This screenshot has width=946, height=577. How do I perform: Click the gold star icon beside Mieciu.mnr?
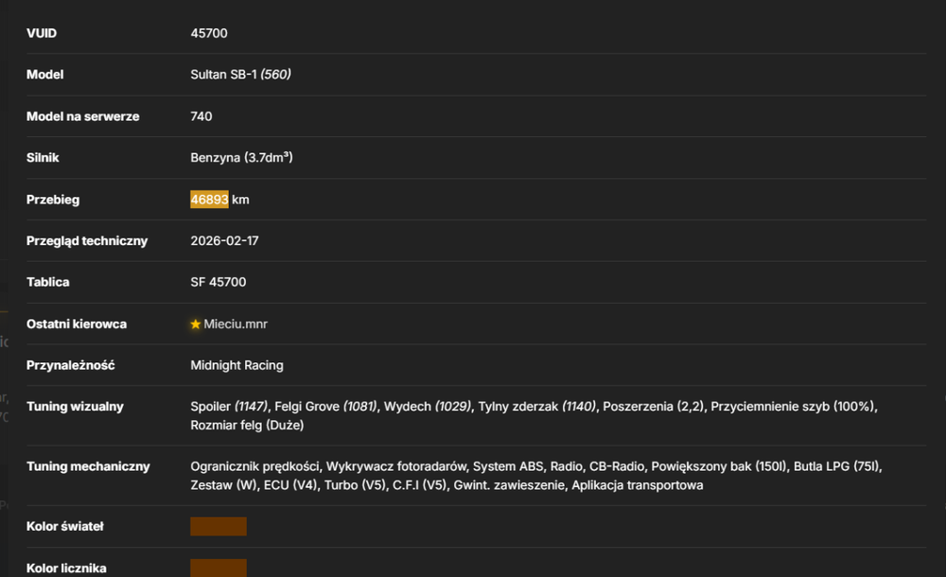[x=196, y=324]
